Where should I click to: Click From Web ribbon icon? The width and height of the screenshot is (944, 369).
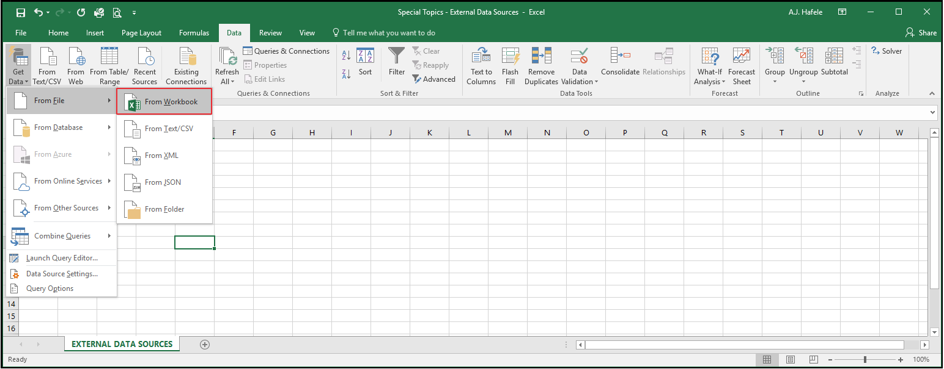tap(76, 66)
